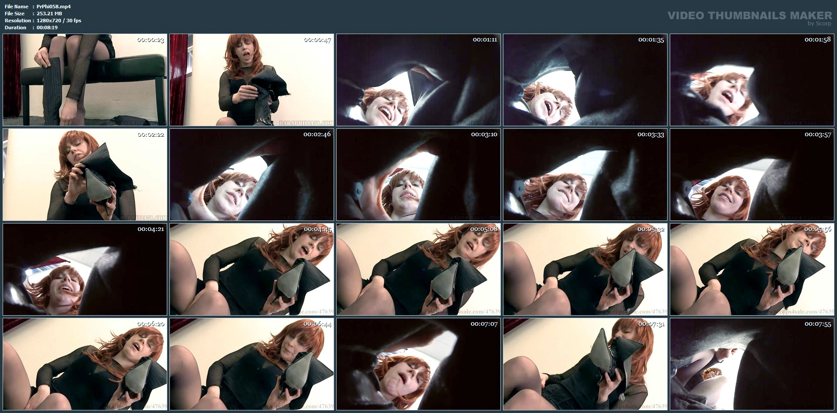Select the thumbnail stamped 00:07:31
Screen dimensions: 837x413
click(586, 364)
